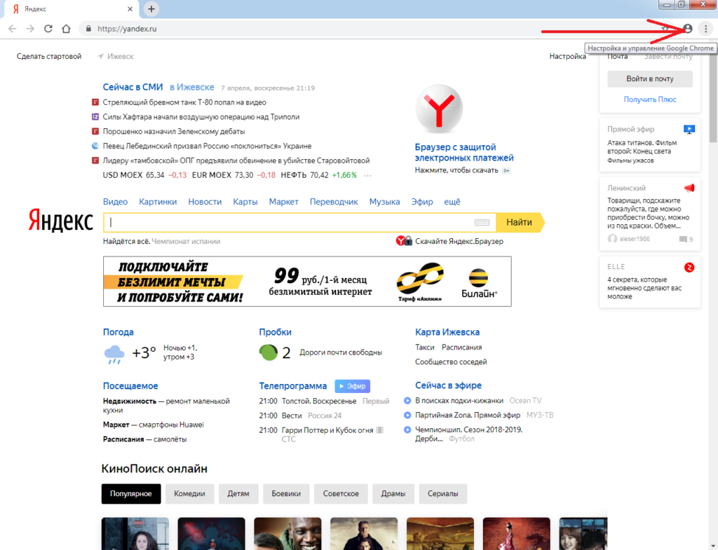Screen dimensions: 718x550
Task: Open the on-screen keyboard in search box
Action: [482, 222]
